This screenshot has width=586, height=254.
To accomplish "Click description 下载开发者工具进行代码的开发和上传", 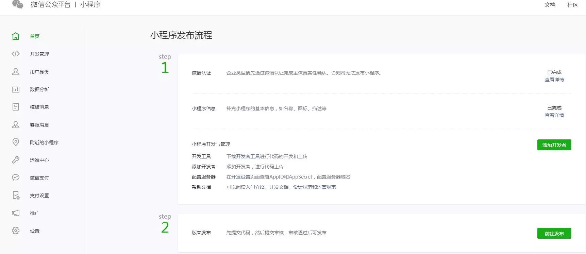I will pyautogui.click(x=267, y=156).
